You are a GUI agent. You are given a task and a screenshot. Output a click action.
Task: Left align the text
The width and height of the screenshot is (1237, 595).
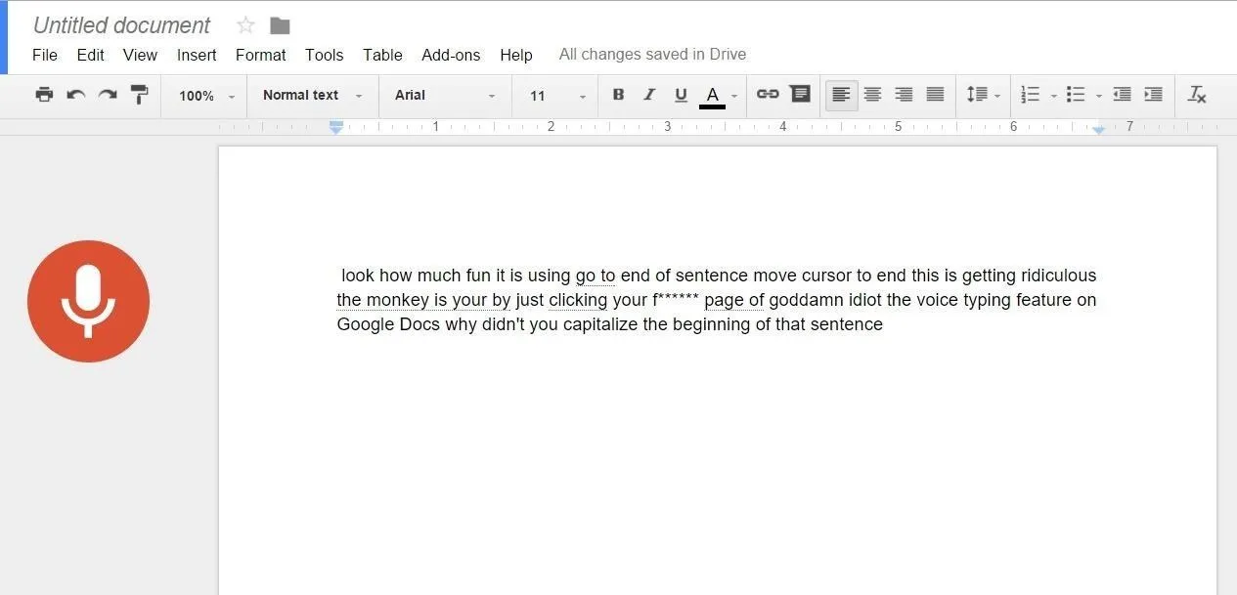tap(841, 95)
